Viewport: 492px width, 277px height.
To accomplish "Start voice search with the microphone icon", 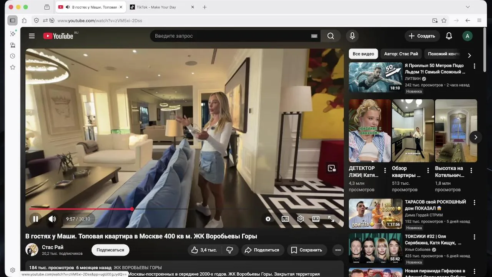I will point(352,36).
